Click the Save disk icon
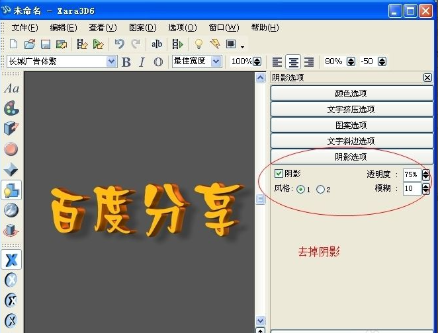This screenshot has height=333, width=438. coord(45,44)
